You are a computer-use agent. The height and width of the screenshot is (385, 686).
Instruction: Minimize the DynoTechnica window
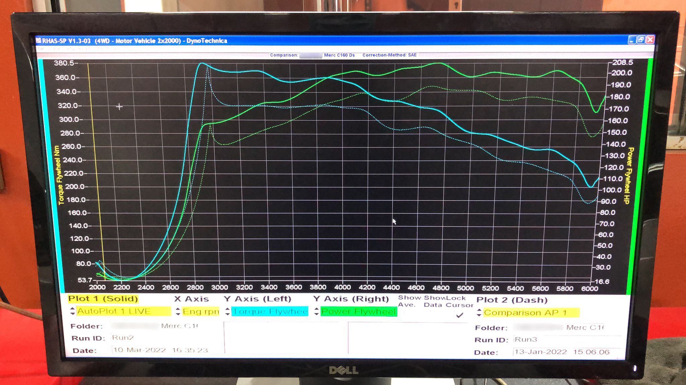[x=631, y=40]
